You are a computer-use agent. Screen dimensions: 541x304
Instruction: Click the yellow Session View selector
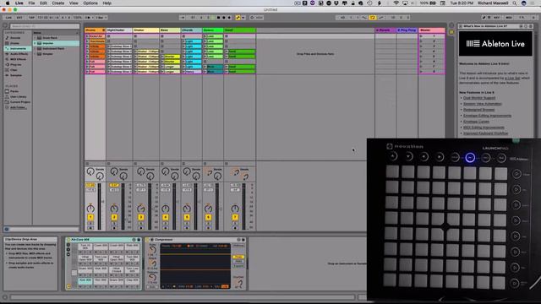click(x=451, y=32)
